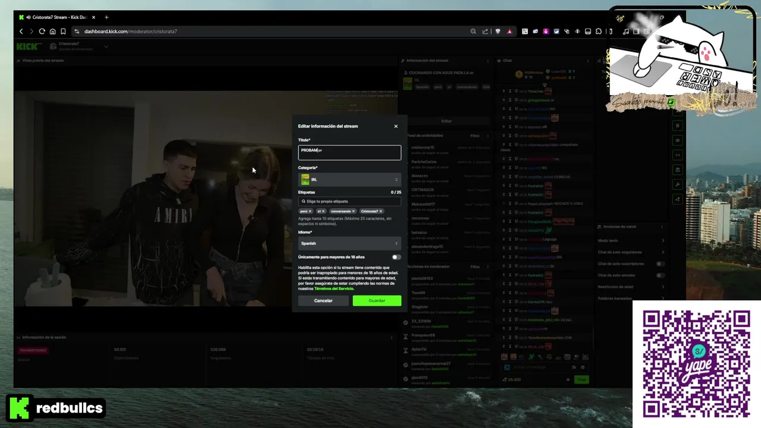Click the broadcast signal icon in right sidebar
The width and height of the screenshot is (761, 428).
click(x=678, y=155)
